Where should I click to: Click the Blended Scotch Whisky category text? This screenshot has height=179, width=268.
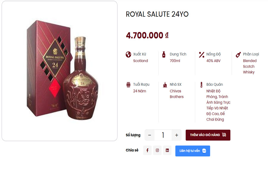(250, 67)
